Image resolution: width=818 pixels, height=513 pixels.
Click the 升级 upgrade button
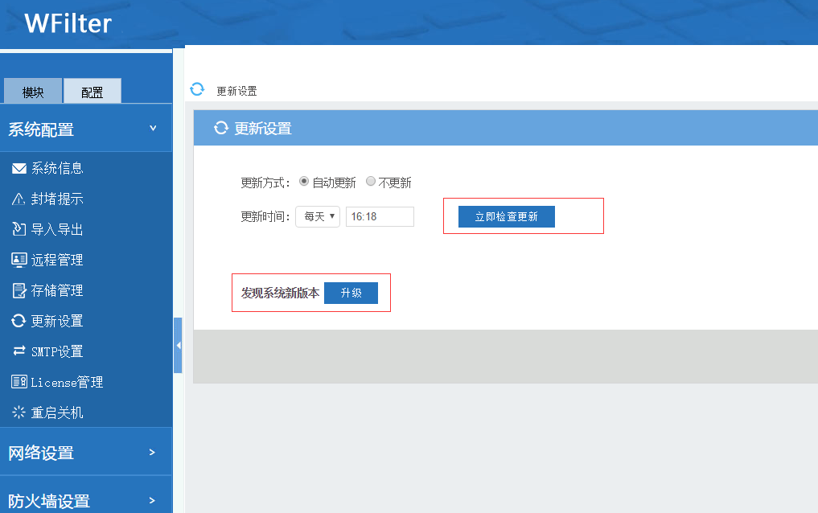point(351,293)
